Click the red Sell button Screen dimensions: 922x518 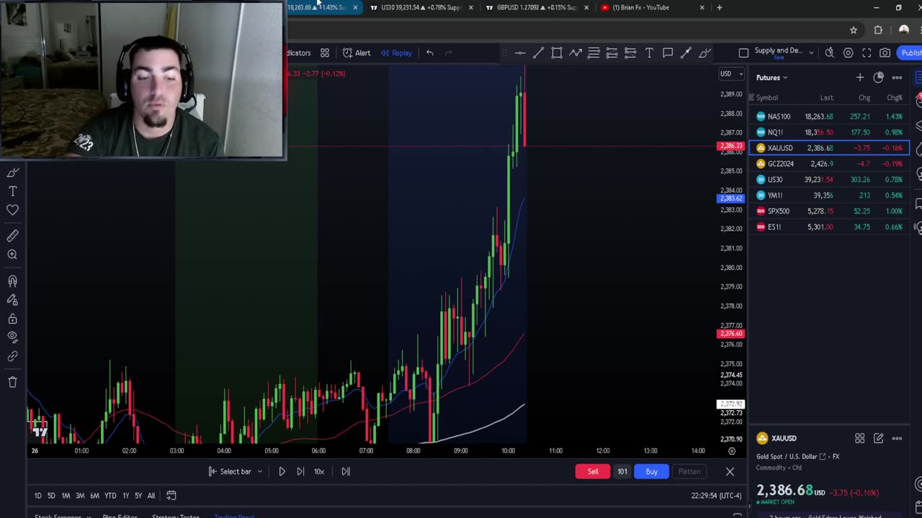pos(593,472)
